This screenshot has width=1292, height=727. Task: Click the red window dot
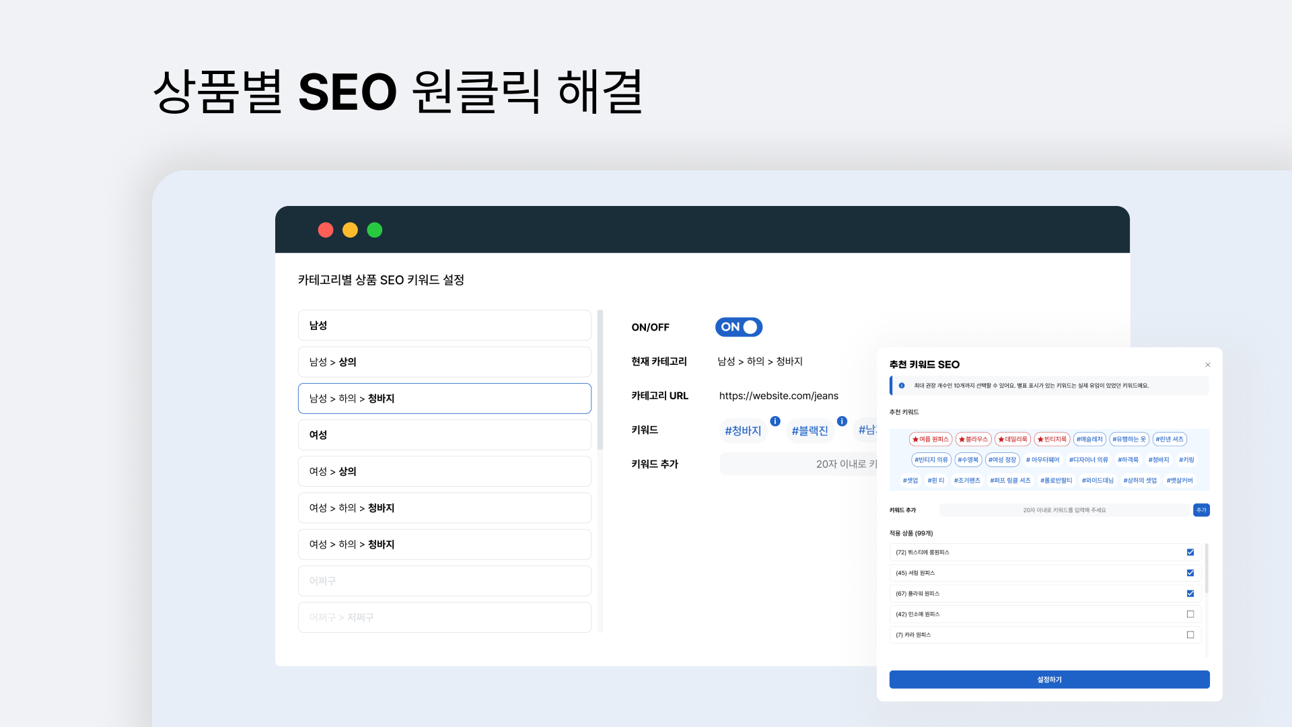(326, 230)
